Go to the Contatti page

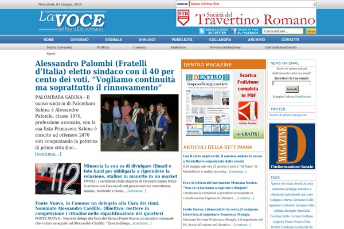290,40
